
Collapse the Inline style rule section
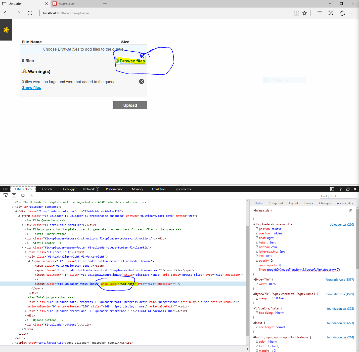tap(254, 211)
